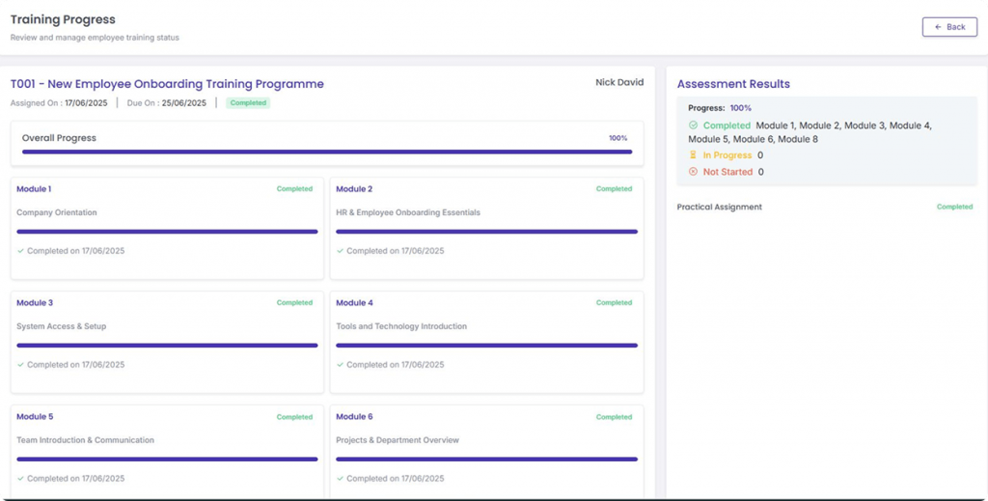Click the T001 training programme title

click(x=167, y=84)
